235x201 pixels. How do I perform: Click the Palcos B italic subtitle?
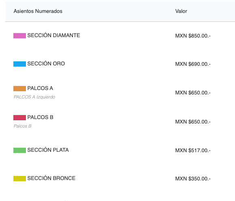tap(22, 126)
